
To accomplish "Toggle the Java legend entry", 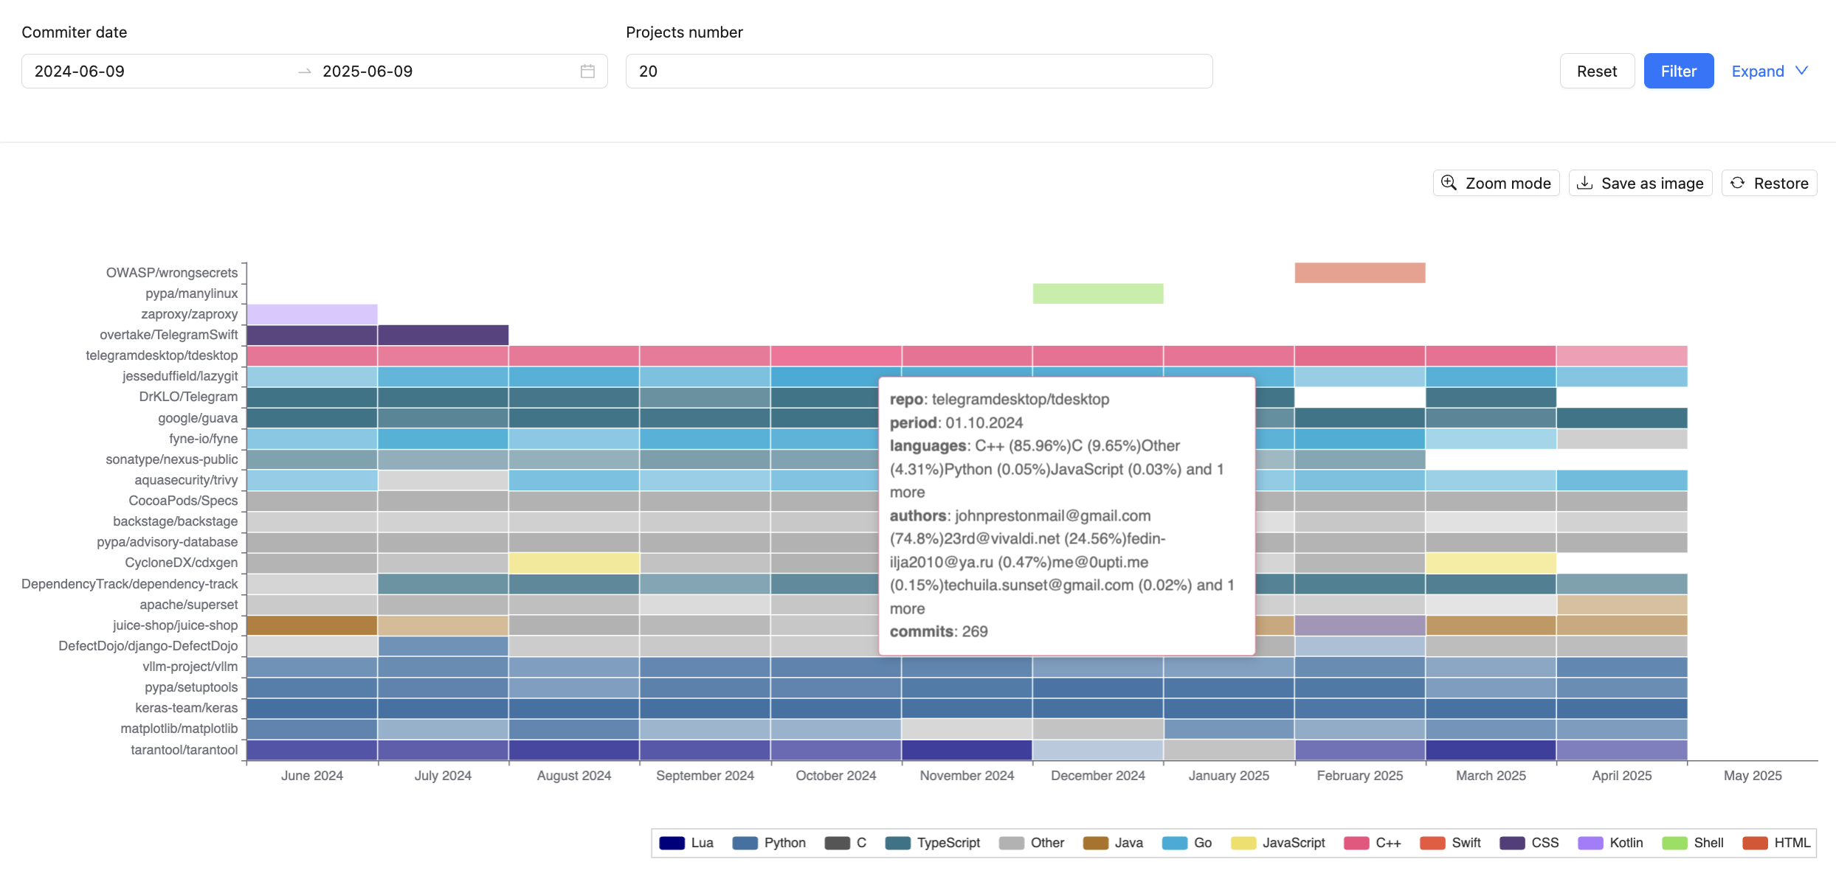I will coord(1113,843).
